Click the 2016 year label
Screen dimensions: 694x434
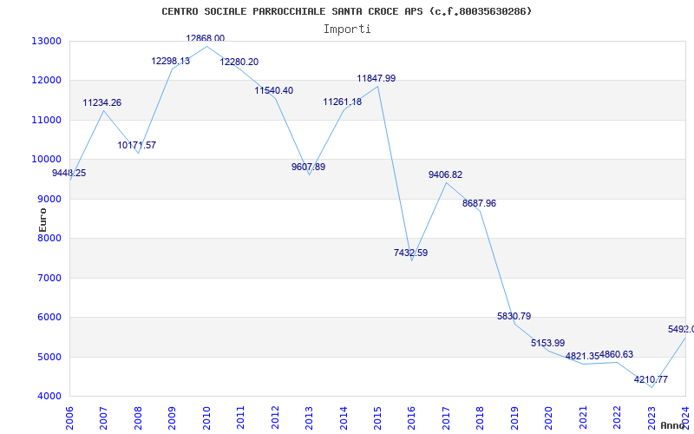pyautogui.click(x=411, y=418)
